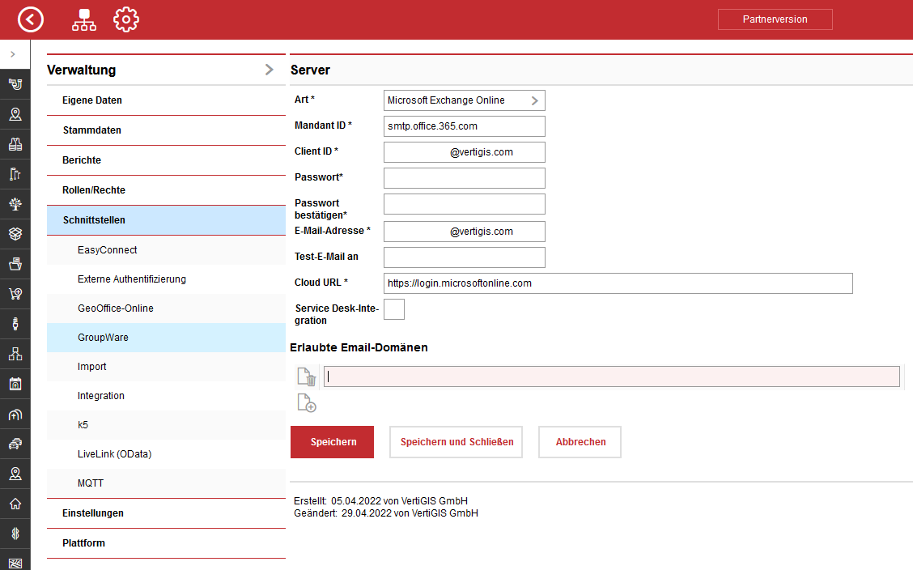Screen dimensions: 913x570
Task: Open Stammdaten menu item
Action: [166, 130]
